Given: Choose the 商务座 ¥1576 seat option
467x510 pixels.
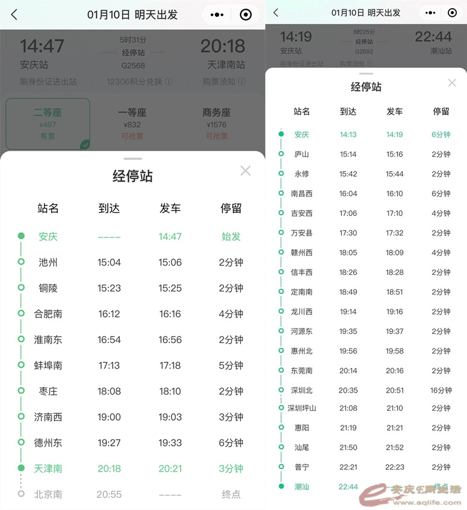Looking at the screenshot, I should pyautogui.click(x=217, y=124).
